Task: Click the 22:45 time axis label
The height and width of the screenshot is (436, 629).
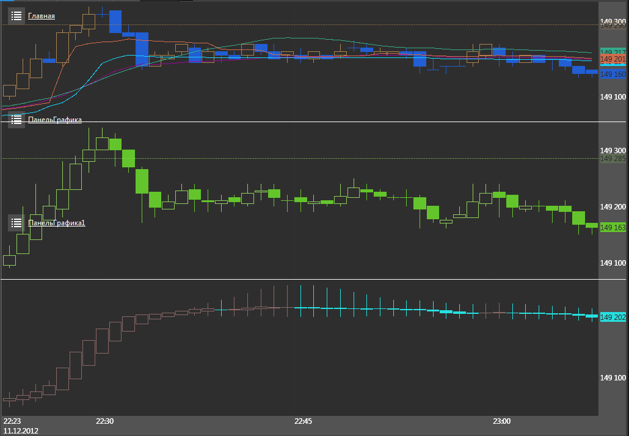Action: 304,421
